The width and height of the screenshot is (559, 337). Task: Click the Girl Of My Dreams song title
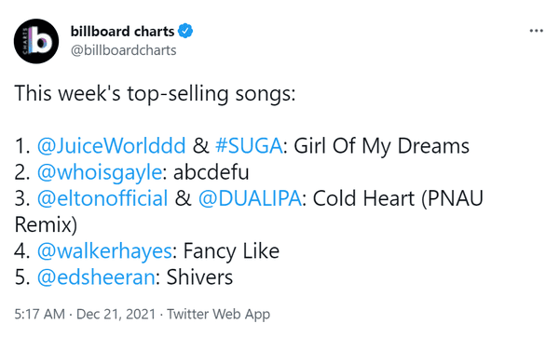click(x=381, y=146)
